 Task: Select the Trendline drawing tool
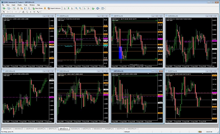[x=20, y=12]
